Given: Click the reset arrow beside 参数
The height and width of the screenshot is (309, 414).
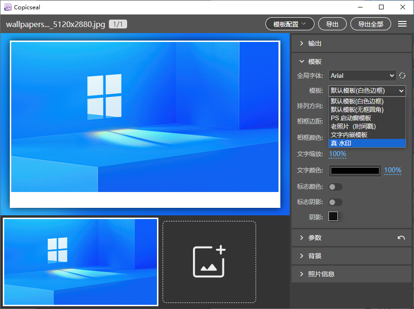Looking at the screenshot, I should point(401,238).
